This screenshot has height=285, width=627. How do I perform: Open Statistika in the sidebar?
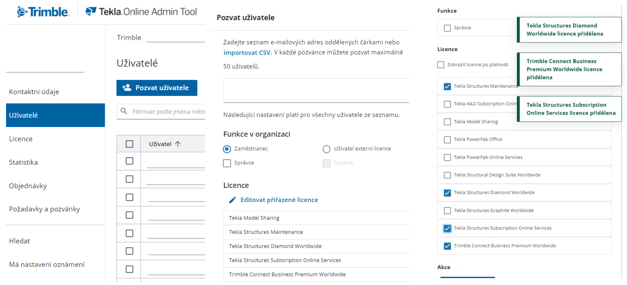[23, 162]
